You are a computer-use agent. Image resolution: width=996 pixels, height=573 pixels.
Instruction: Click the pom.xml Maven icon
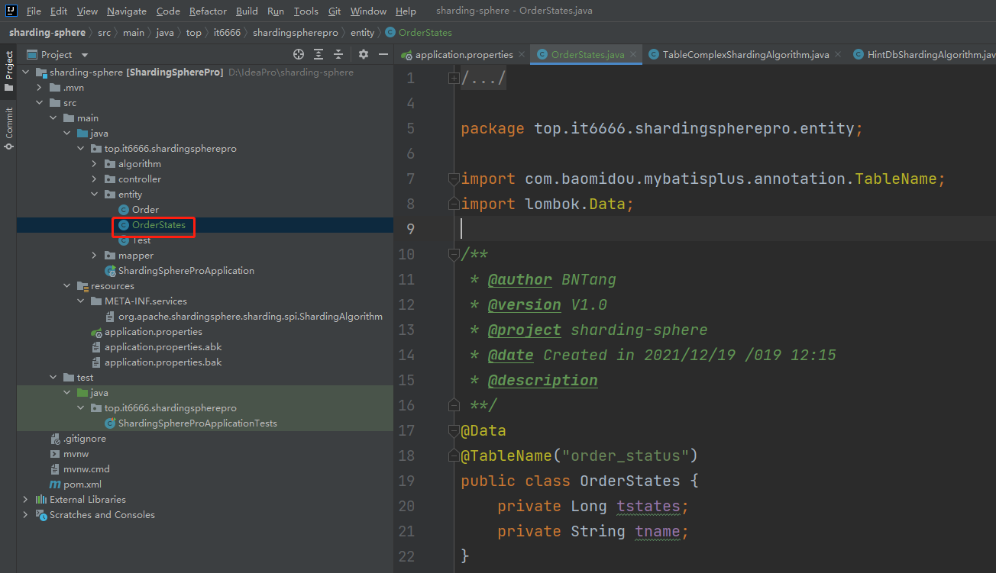[55, 484]
